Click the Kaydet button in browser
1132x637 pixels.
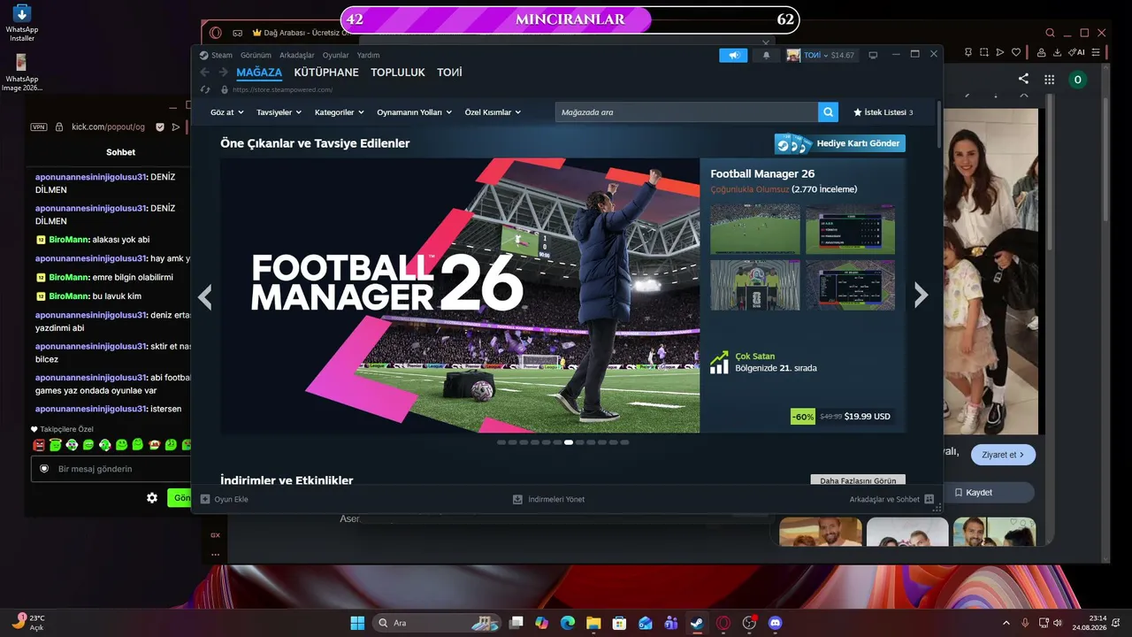coord(986,492)
